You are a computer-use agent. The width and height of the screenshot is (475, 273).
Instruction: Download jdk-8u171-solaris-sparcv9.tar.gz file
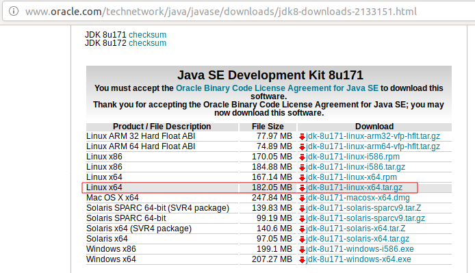coord(365,218)
